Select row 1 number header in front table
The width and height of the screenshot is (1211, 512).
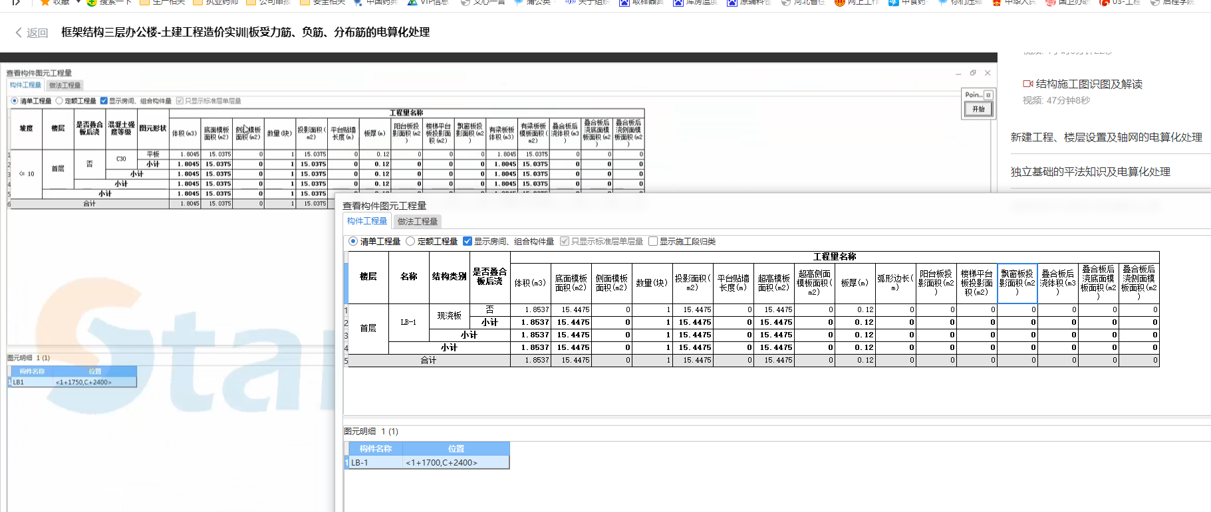pos(346,310)
